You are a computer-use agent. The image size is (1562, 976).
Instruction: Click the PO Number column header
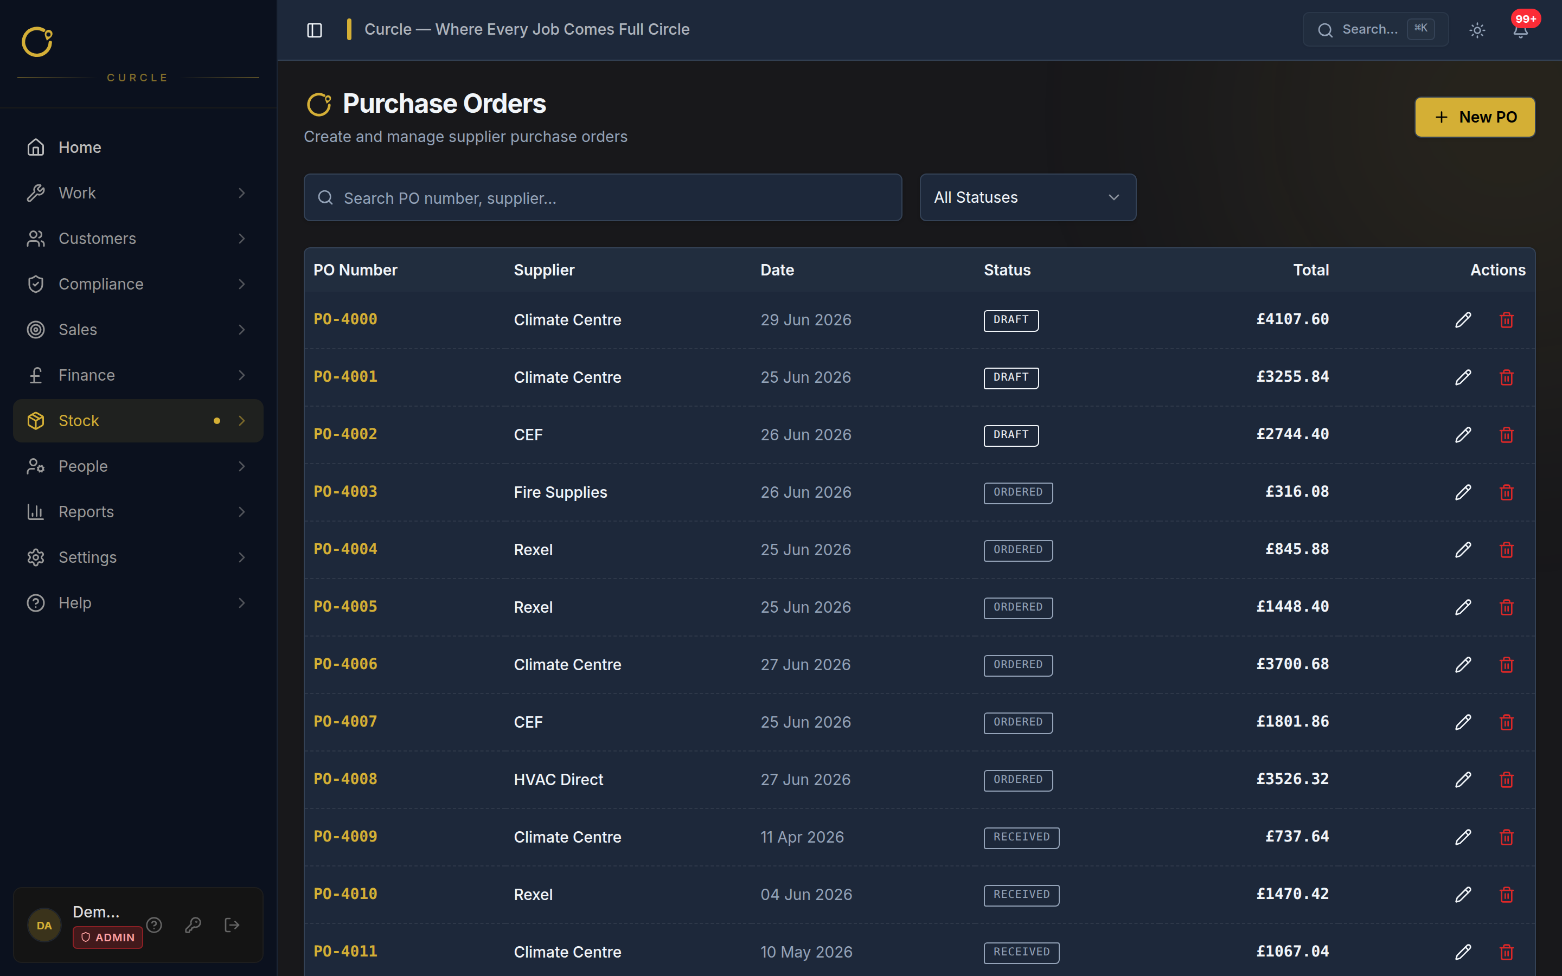[x=355, y=270]
